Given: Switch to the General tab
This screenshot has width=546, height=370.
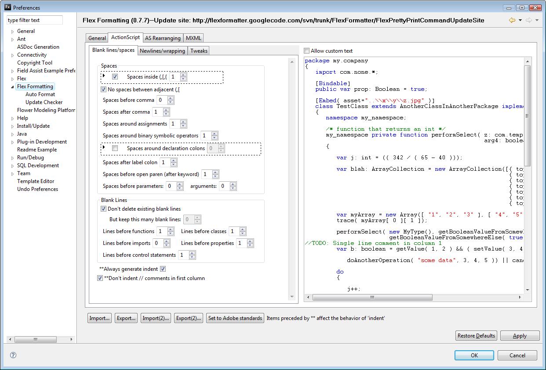Looking at the screenshot, I should [97, 38].
